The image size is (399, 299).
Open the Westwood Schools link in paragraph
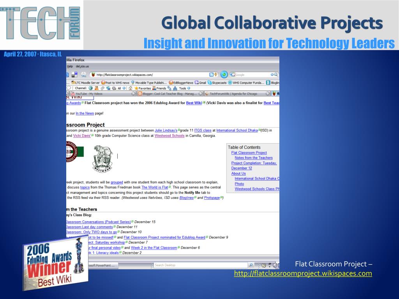(169, 135)
